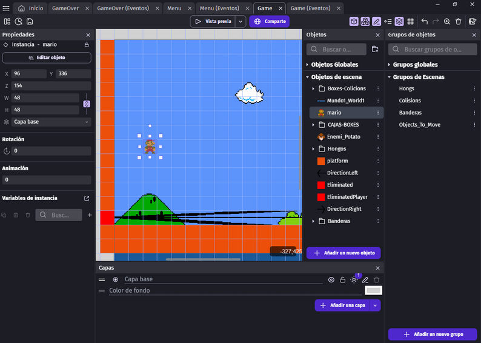Image resolution: width=481 pixels, height=343 pixels.
Task: Open the preview options dropdown arrow
Action: click(x=240, y=21)
